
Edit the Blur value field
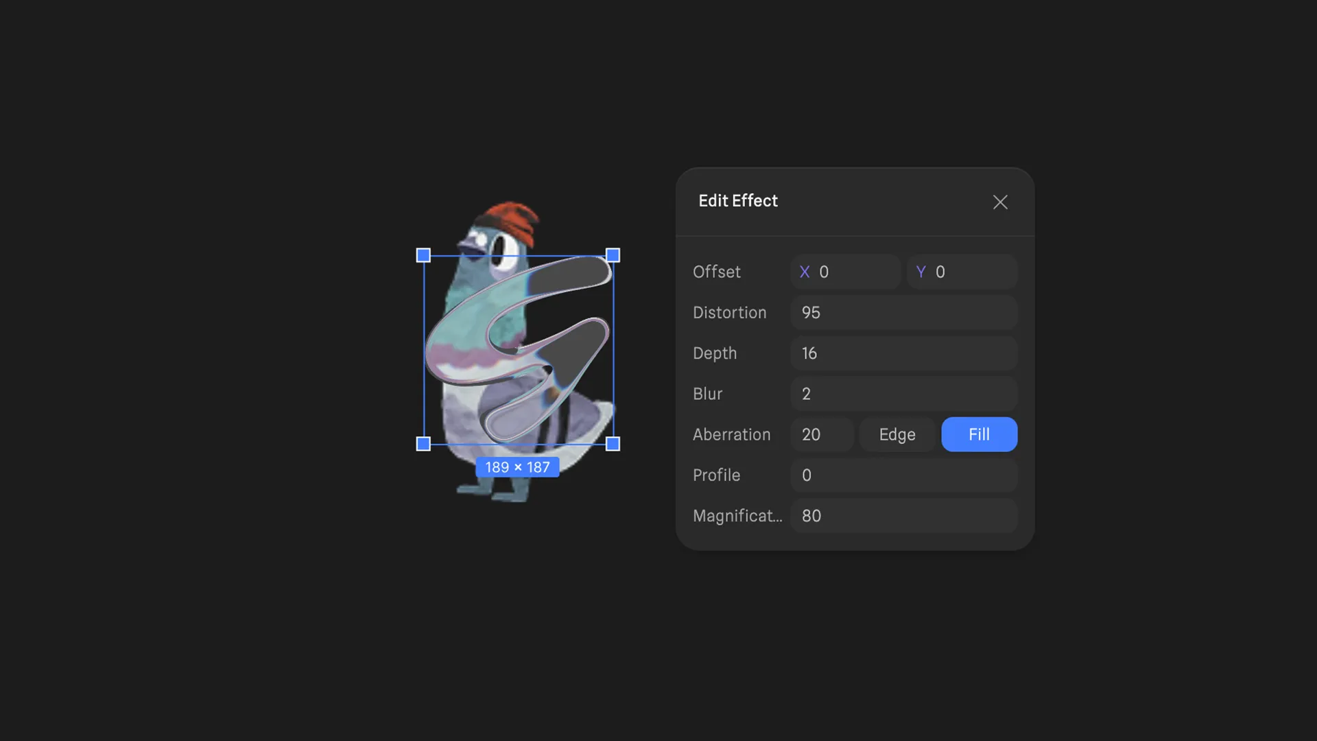tap(903, 394)
